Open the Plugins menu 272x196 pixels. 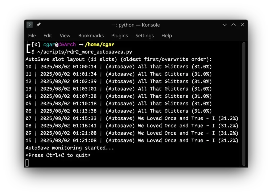[120, 35]
